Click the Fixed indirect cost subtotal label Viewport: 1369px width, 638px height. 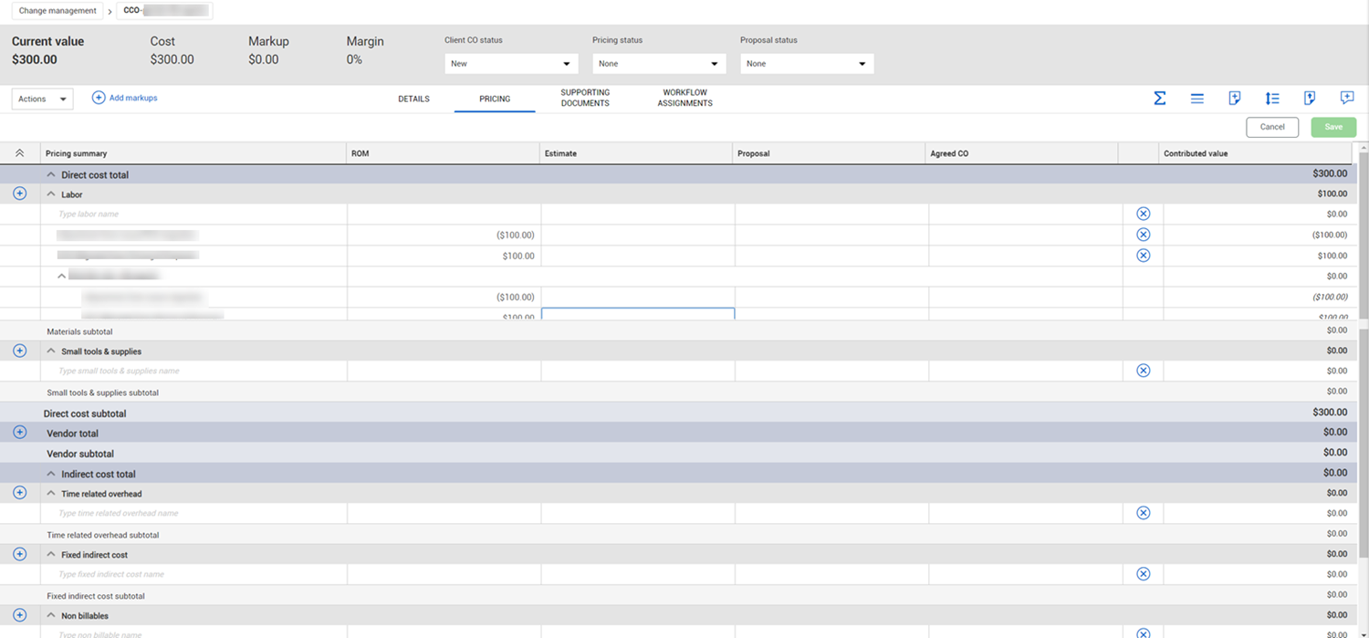click(x=96, y=596)
